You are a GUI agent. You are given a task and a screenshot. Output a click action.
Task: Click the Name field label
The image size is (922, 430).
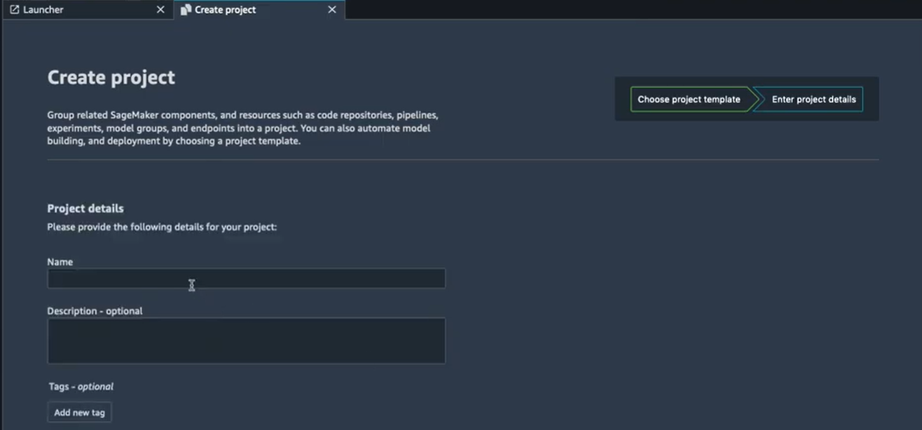click(60, 262)
